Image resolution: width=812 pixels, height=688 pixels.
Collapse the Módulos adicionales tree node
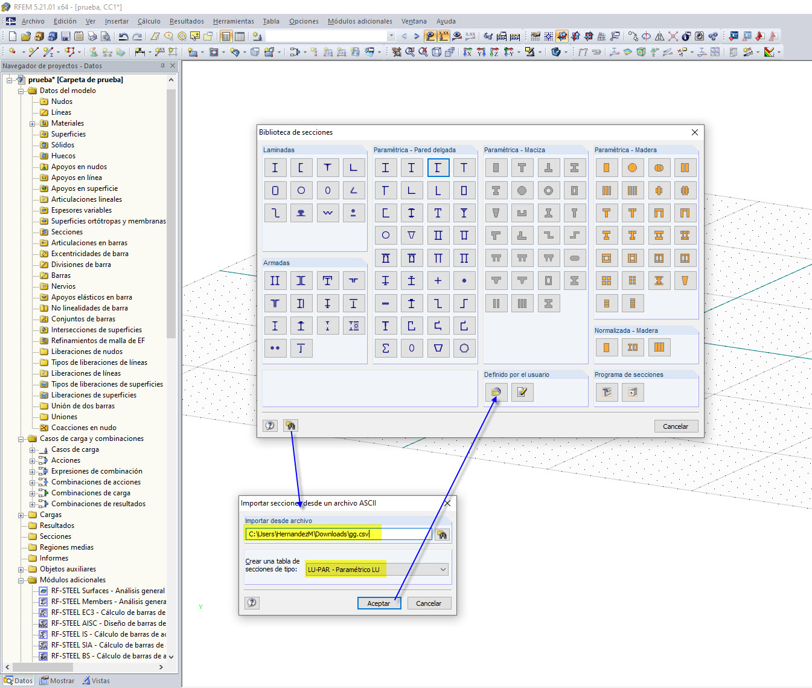(x=21, y=580)
